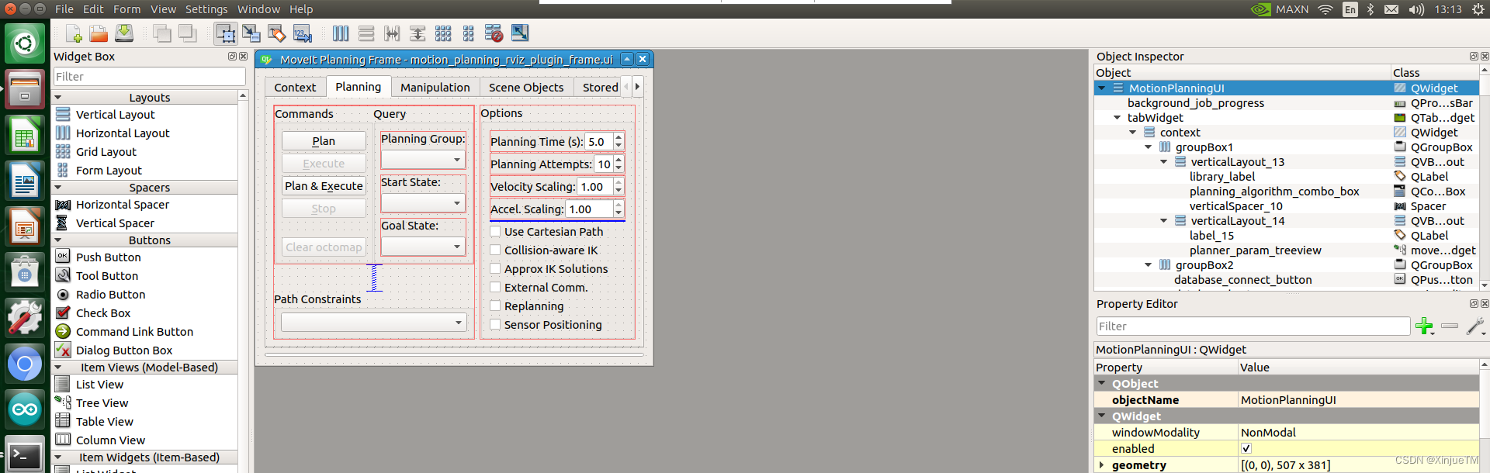
Task: Launch Chromium from the Ubuntu dock
Action: pyautogui.click(x=25, y=364)
